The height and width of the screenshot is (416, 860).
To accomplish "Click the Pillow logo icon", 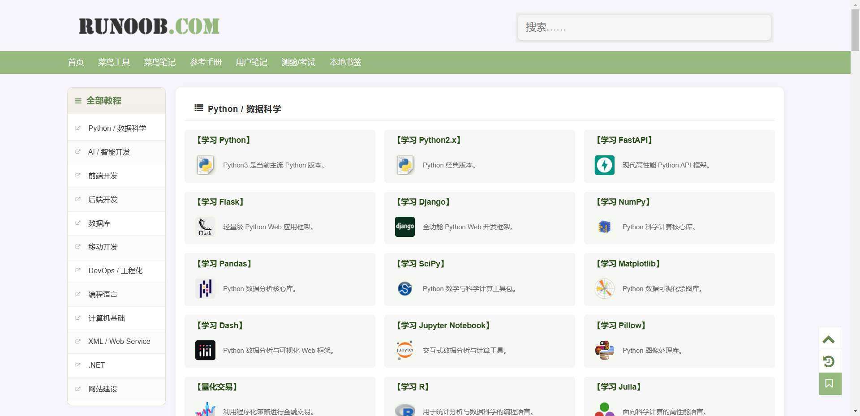I will coord(605,351).
